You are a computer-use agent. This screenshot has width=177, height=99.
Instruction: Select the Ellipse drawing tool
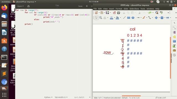(x=133, y=18)
